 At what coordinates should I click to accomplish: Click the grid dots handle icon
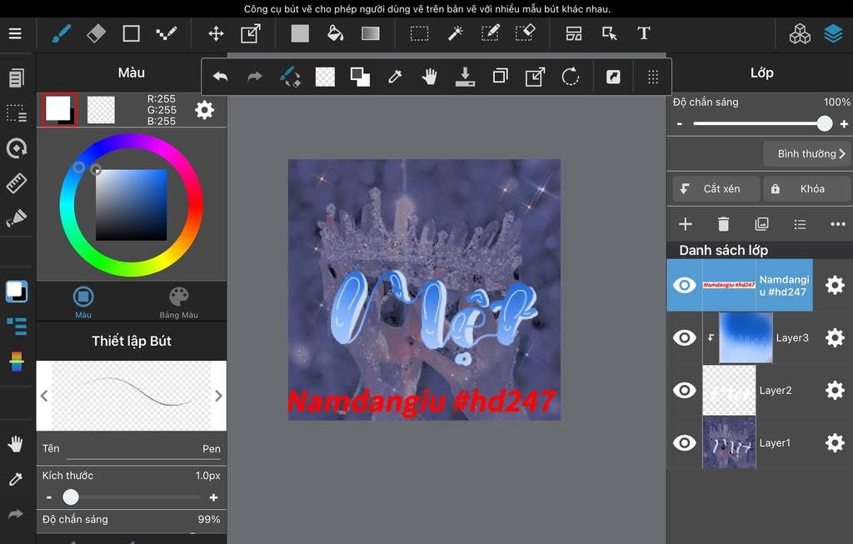653,77
